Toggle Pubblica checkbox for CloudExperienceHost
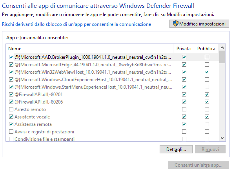This screenshot has height=171, width=233. 207,80
